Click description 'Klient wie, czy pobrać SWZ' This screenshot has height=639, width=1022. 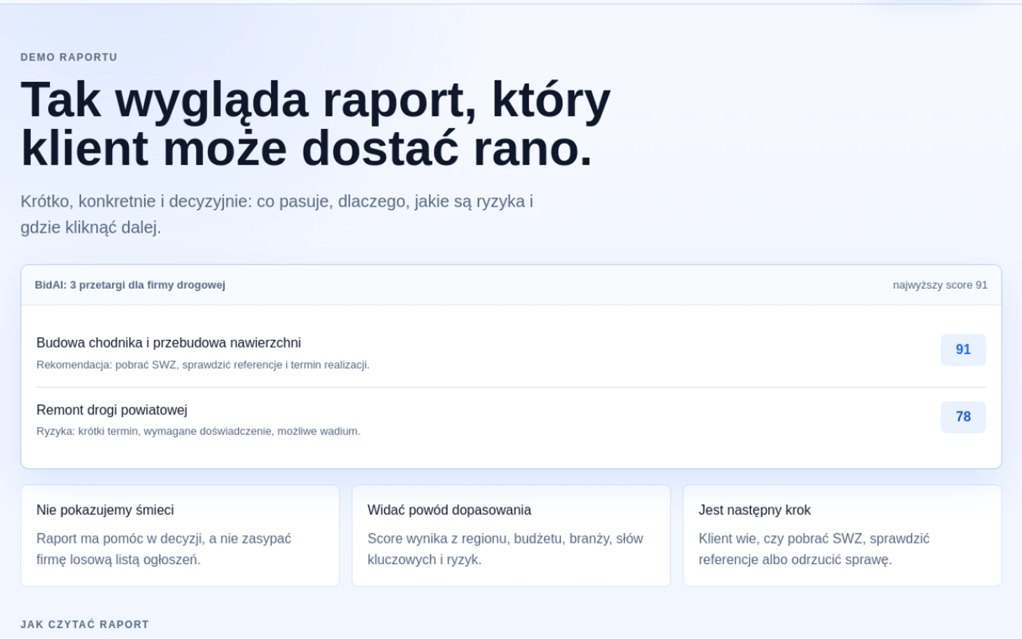(x=814, y=549)
